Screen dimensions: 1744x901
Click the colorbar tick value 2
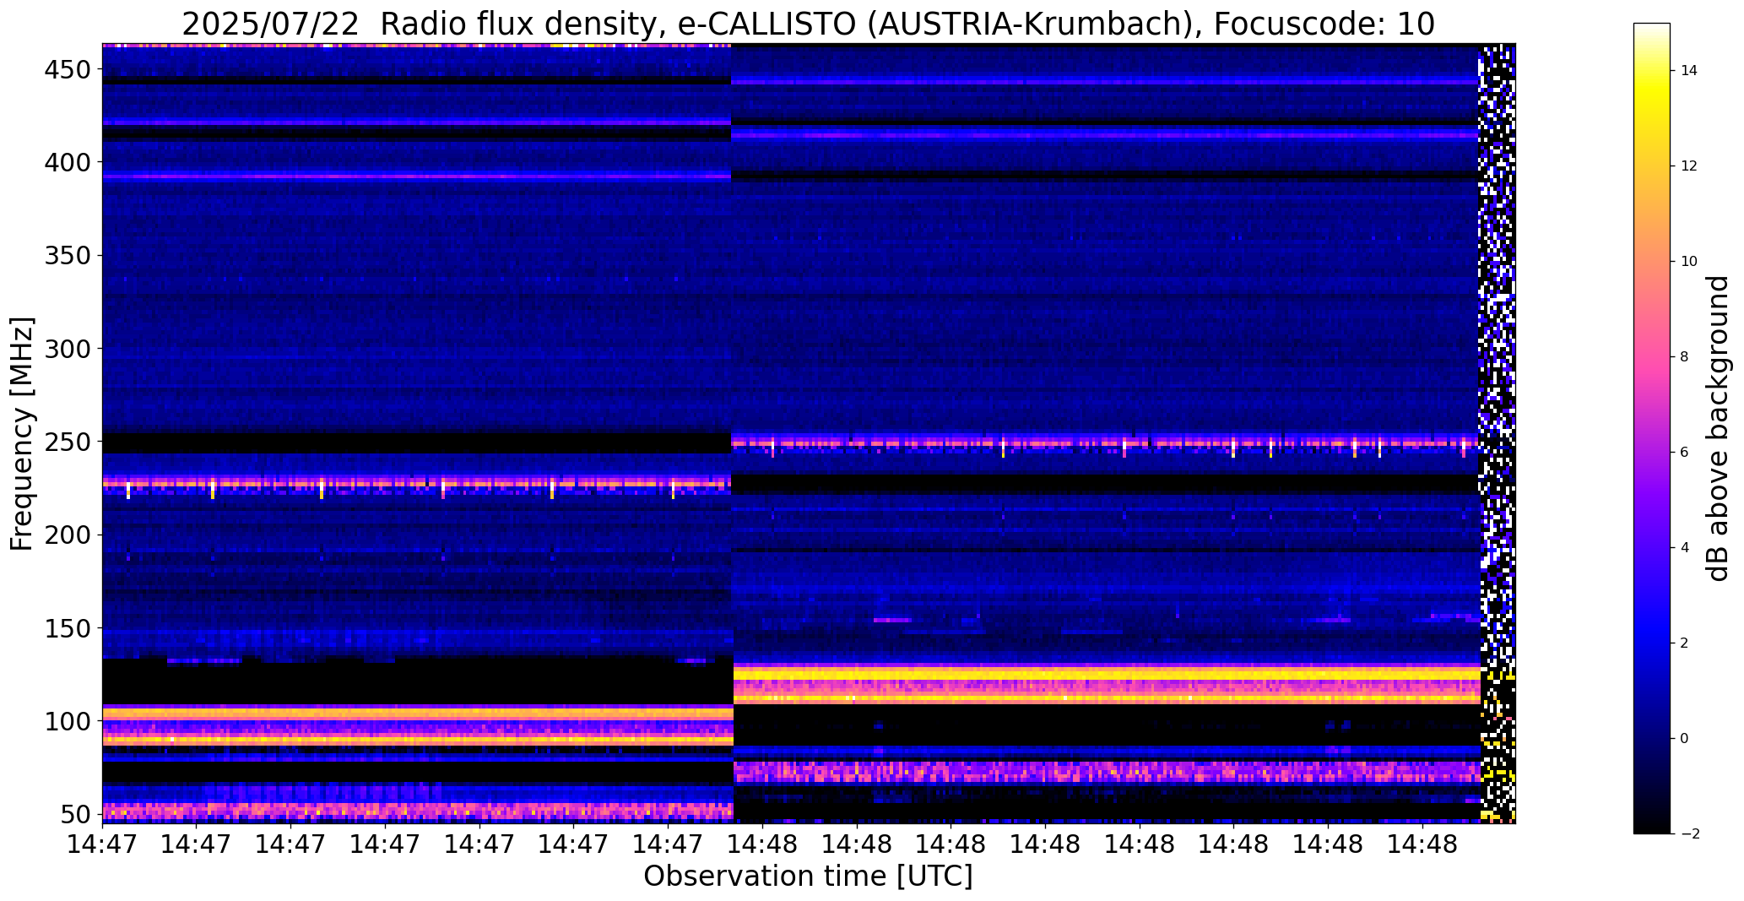click(1685, 643)
